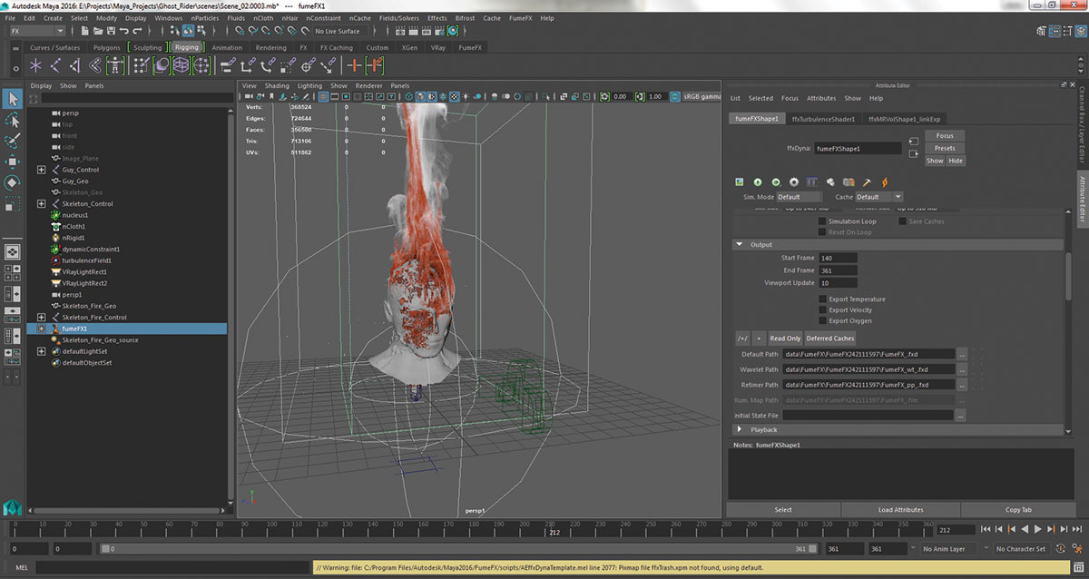Click the Create Joints shelf icon
The width and height of the screenshot is (1089, 579).
[56, 65]
